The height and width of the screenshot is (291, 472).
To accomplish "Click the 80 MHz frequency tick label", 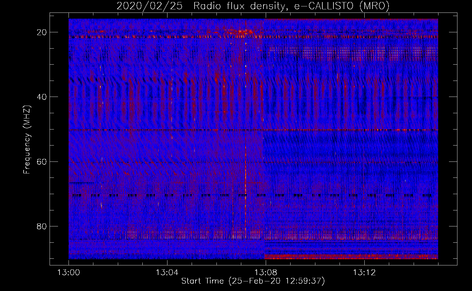I will pyautogui.click(x=42, y=226).
